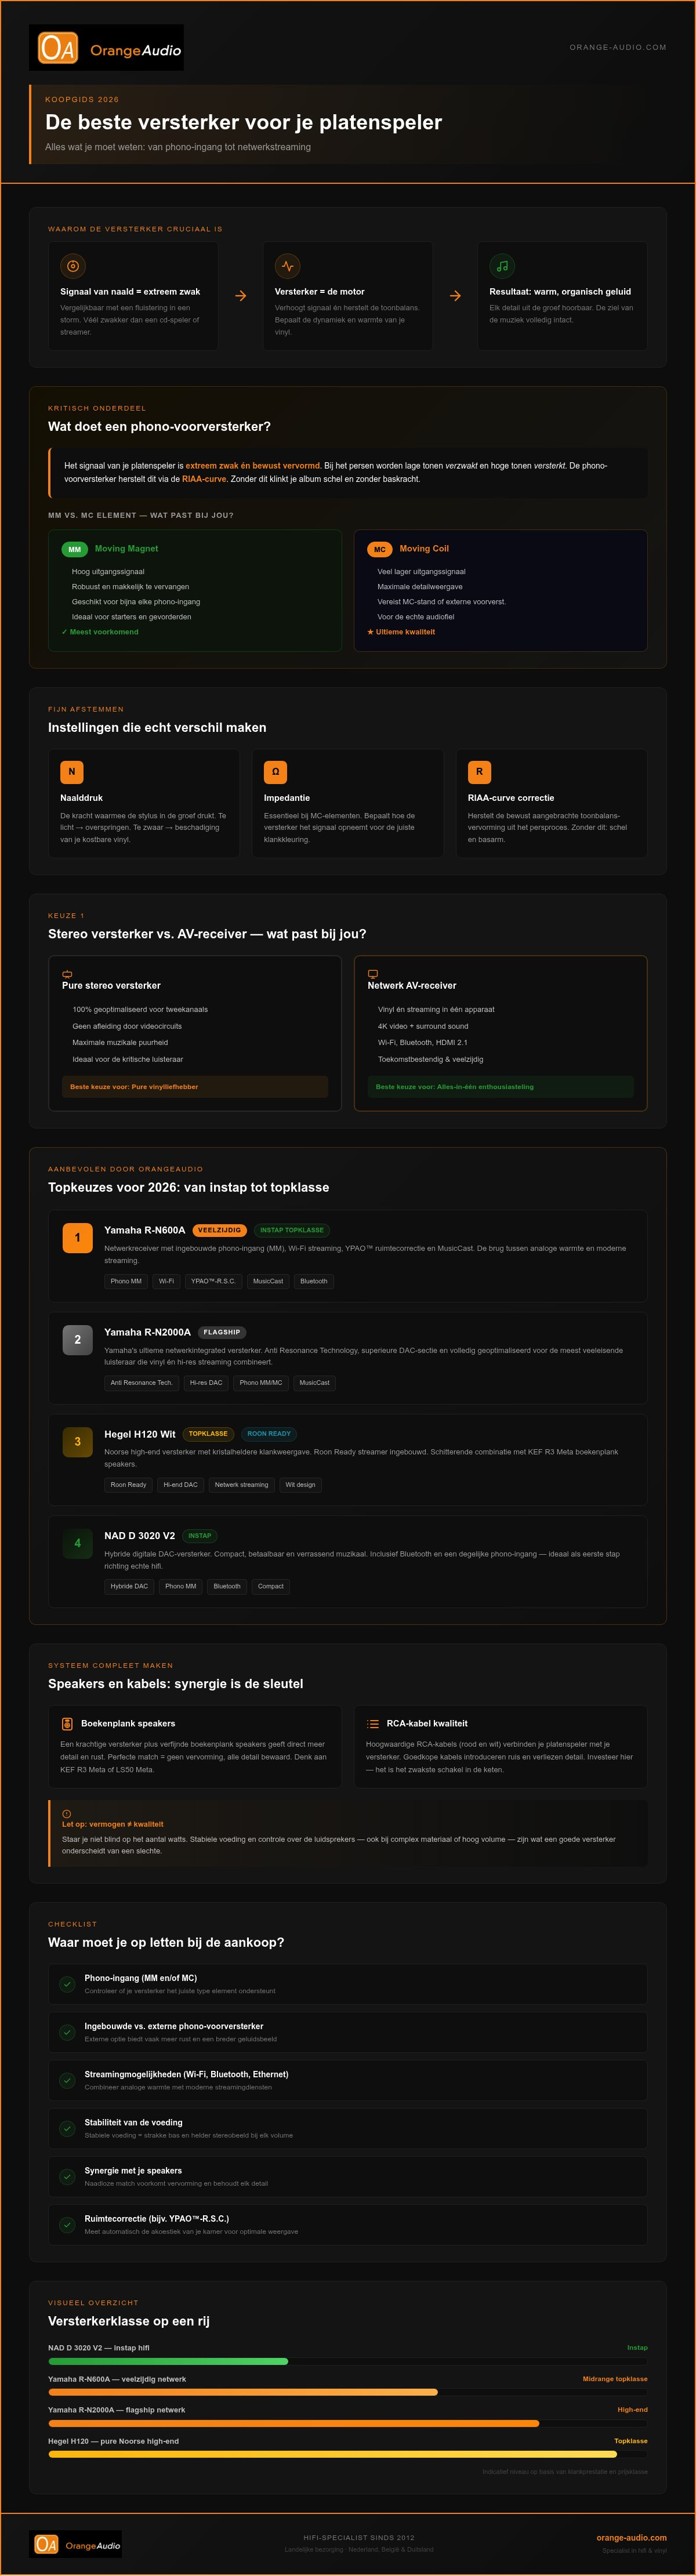Click the INSTAP TOPKLASSE badge
This screenshot has height=2576, width=696.
click(292, 1230)
